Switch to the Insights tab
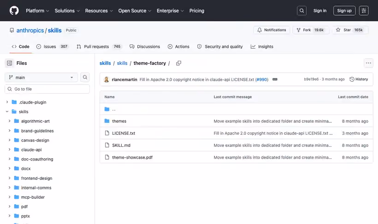 click(262, 46)
